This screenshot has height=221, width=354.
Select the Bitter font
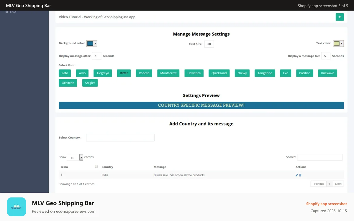tap(124, 73)
